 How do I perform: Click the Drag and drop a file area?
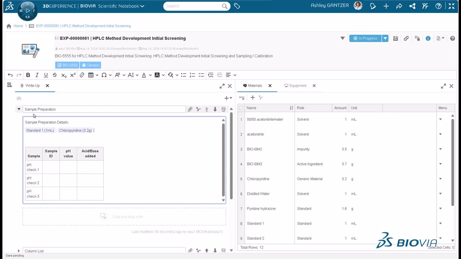pyautogui.click(x=124, y=217)
